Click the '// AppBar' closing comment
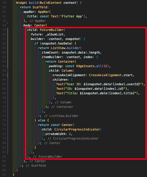Viewport: 147px width, 177px height. [38, 21]
